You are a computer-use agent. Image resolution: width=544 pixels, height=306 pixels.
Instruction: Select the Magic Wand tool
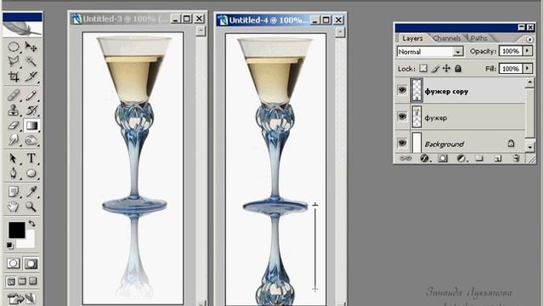pos(31,61)
